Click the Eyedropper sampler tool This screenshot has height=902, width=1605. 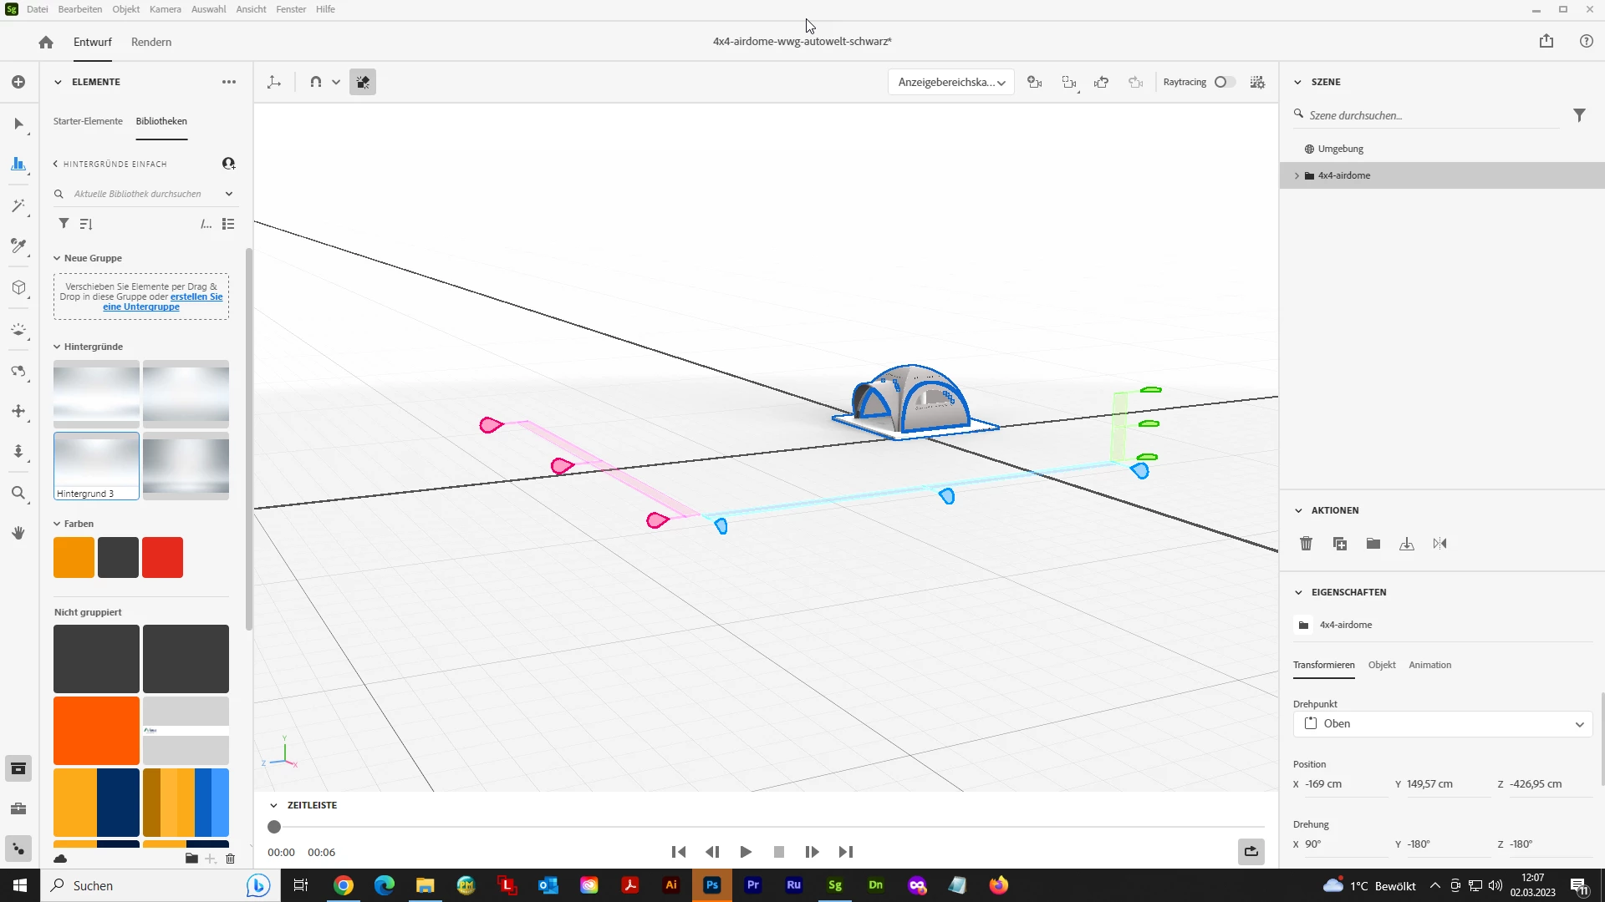tap(18, 246)
